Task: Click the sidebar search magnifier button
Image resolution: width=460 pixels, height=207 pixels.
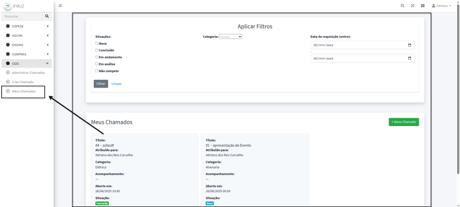Action: [x=47, y=17]
